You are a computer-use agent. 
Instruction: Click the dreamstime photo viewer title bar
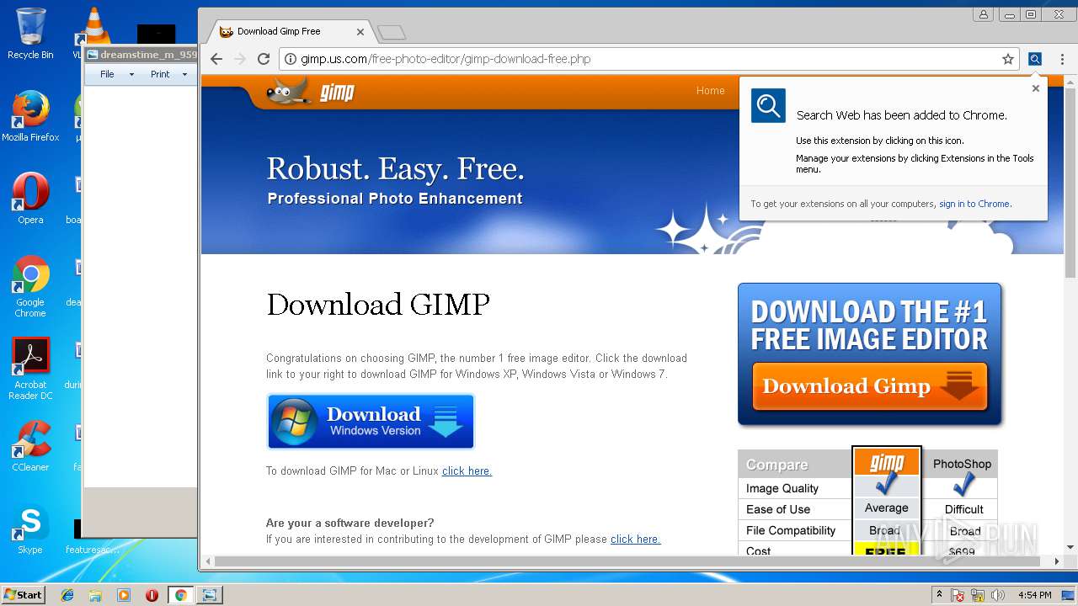click(141, 55)
